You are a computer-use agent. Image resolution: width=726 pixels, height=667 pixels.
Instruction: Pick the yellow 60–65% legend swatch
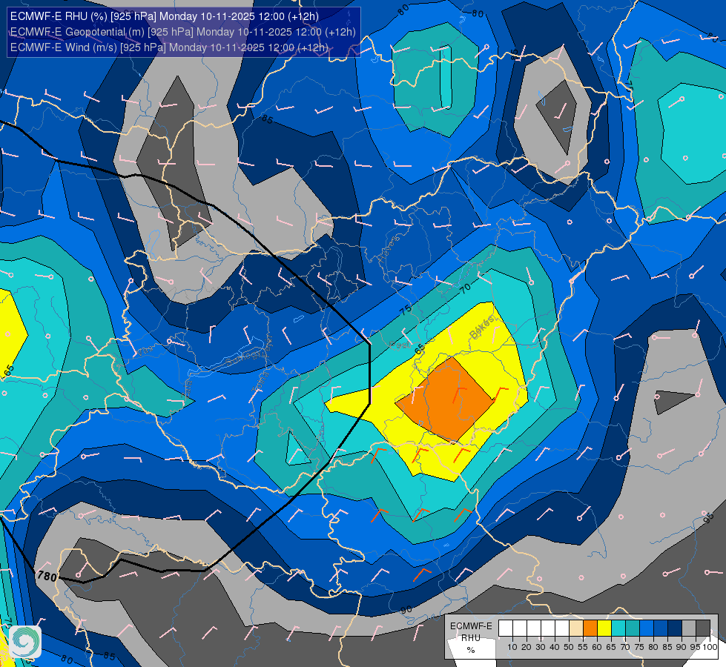point(604,628)
